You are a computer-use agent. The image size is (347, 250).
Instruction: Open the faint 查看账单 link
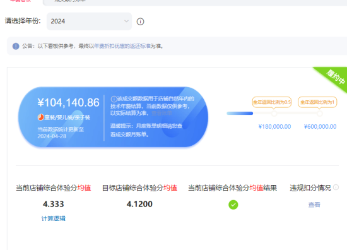(x=162, y=113)
